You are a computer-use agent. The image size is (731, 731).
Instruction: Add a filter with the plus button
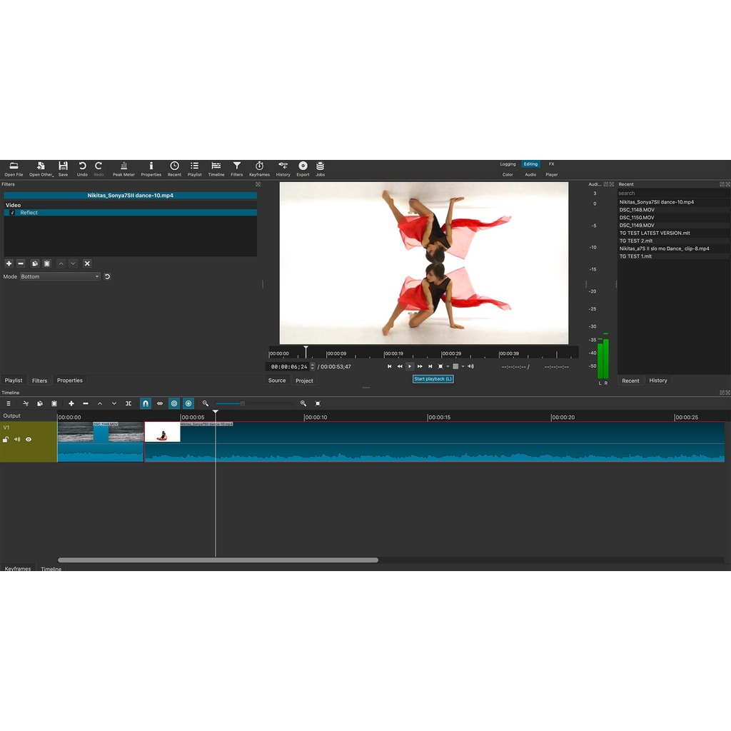tap(9, 263)
